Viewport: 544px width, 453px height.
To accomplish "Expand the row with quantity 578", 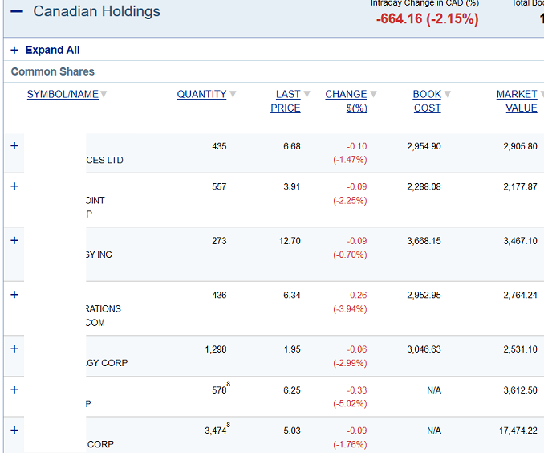I will coord(14,390).
